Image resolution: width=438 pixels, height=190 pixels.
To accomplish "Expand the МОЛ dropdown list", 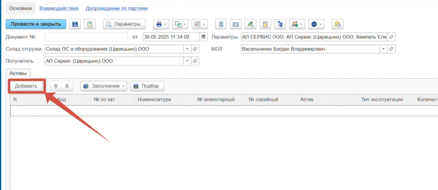I will pyautogui.click(x=383, y=49).
